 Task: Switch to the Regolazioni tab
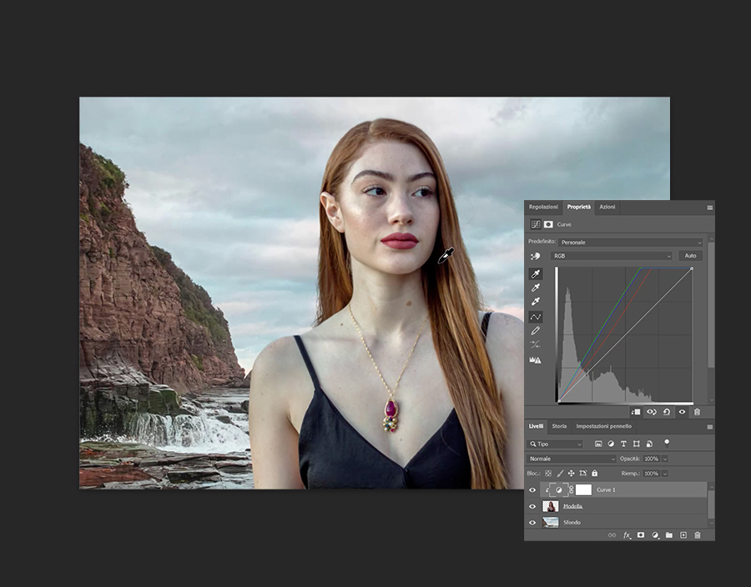click(x=543, y=207)
